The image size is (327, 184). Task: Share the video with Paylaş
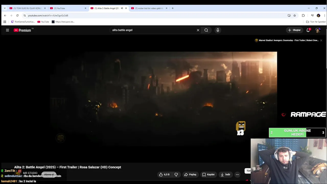pos(190,175)
